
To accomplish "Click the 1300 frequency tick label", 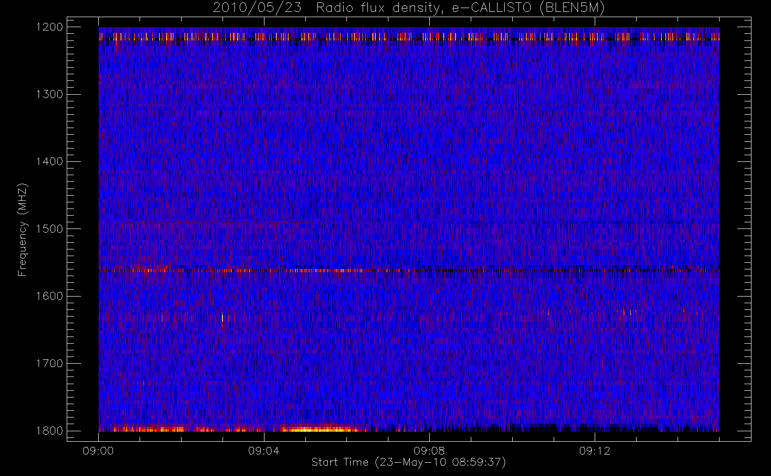I will pyautogui.click(x=50, y=94).
